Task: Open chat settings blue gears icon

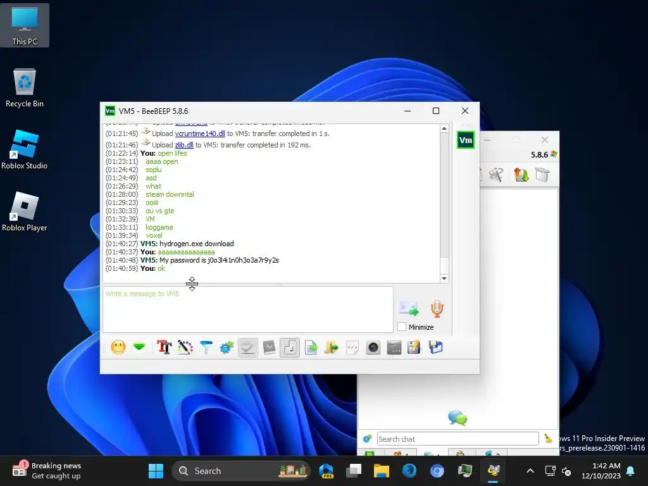Action: [x=227, y=347]
